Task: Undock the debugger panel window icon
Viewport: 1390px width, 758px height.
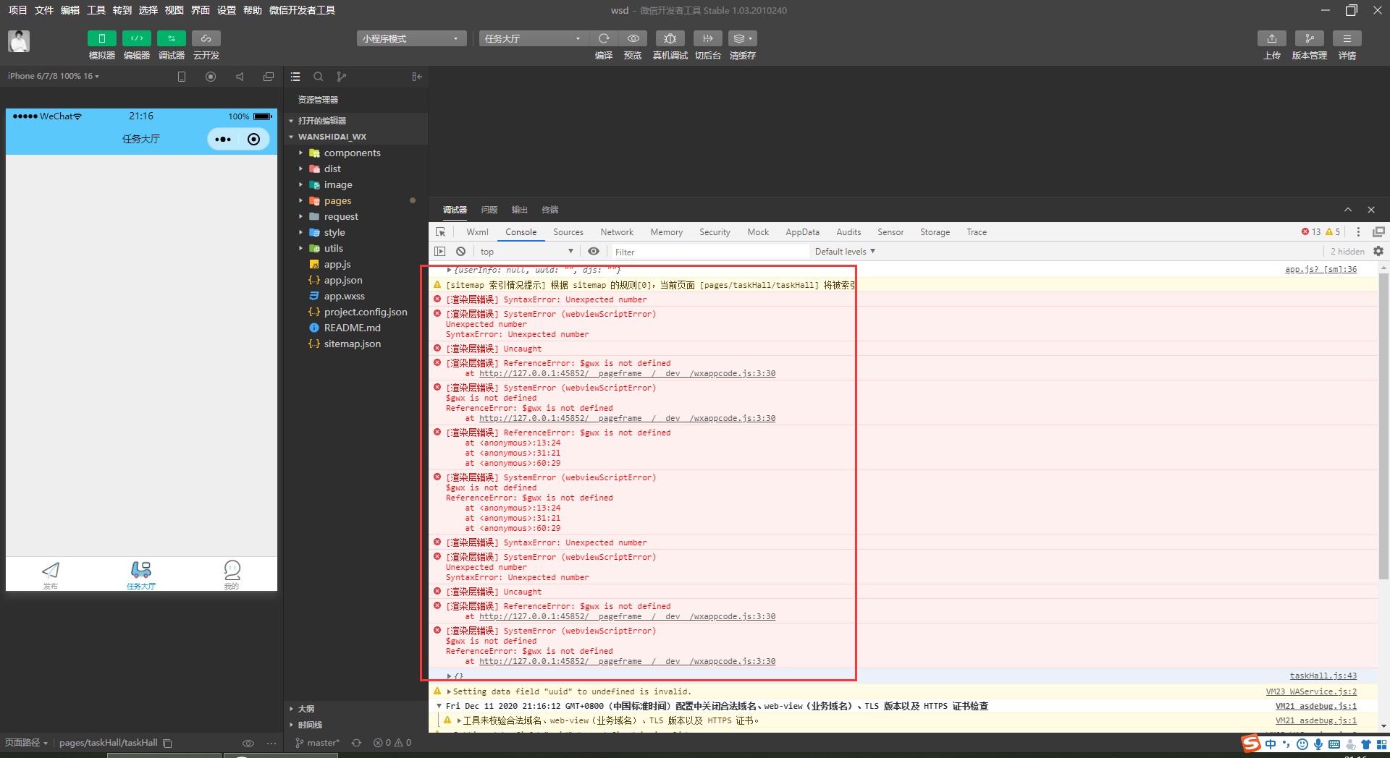Action: pyautogui.click(x=1379, y=232)
